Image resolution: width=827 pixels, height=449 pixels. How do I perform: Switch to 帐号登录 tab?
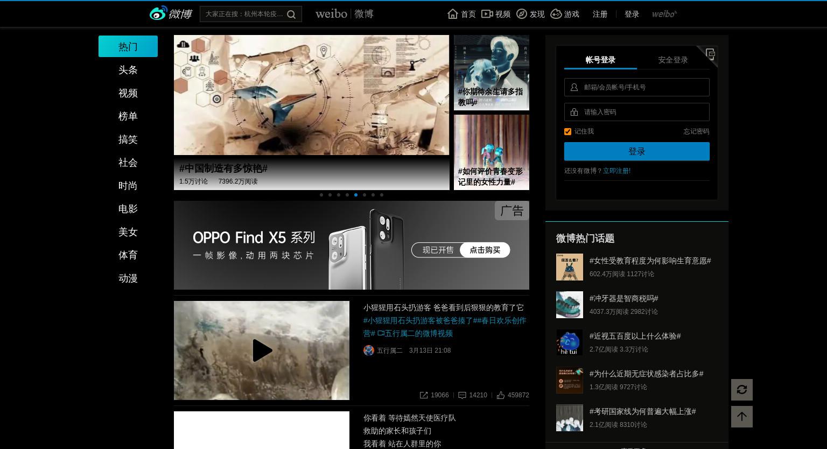600,60
